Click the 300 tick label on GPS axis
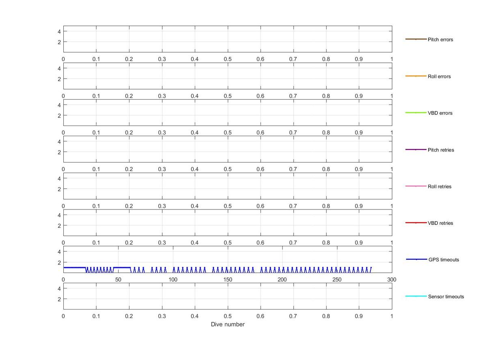This screenshot has width=487, height=348. [x=392, y=280]
